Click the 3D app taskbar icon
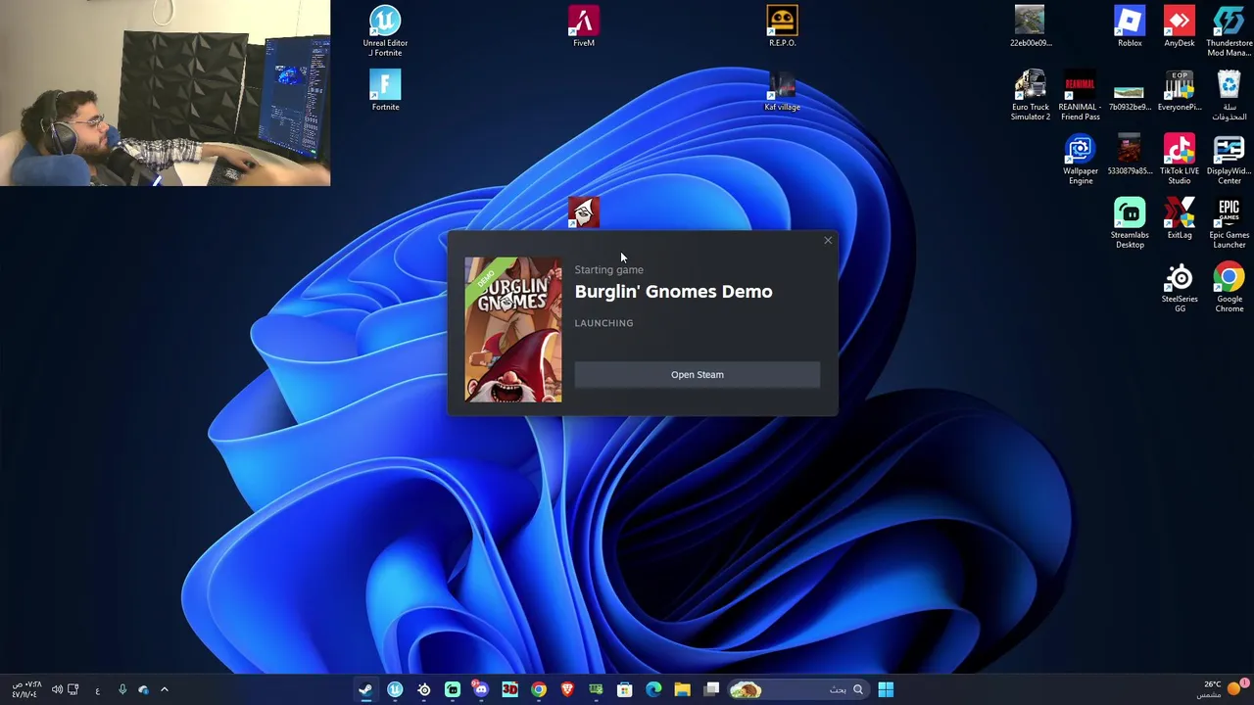The width and height of the screenshot is (1254, 705). (x=509, y=689)
